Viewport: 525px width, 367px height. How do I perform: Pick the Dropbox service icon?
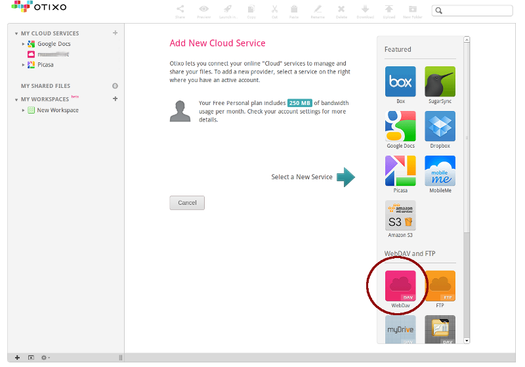click(x=440, y=126)
